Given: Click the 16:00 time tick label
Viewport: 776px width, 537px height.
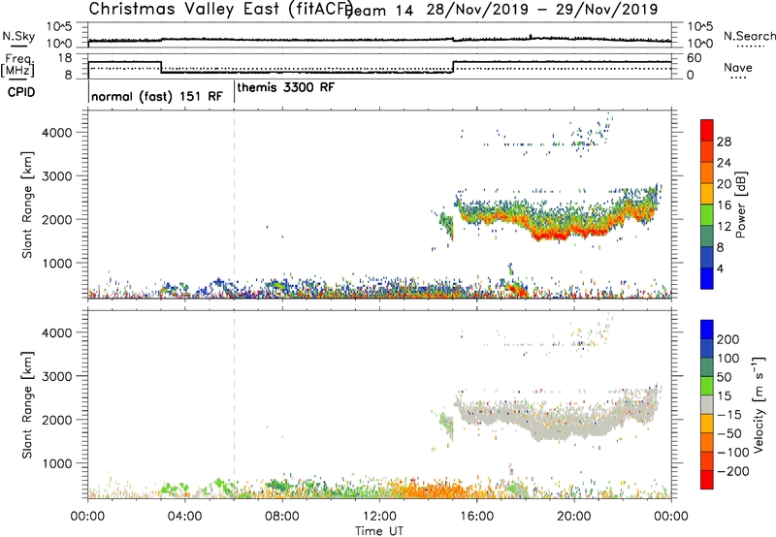Looking at the screenshot, I should coord(476,517).
